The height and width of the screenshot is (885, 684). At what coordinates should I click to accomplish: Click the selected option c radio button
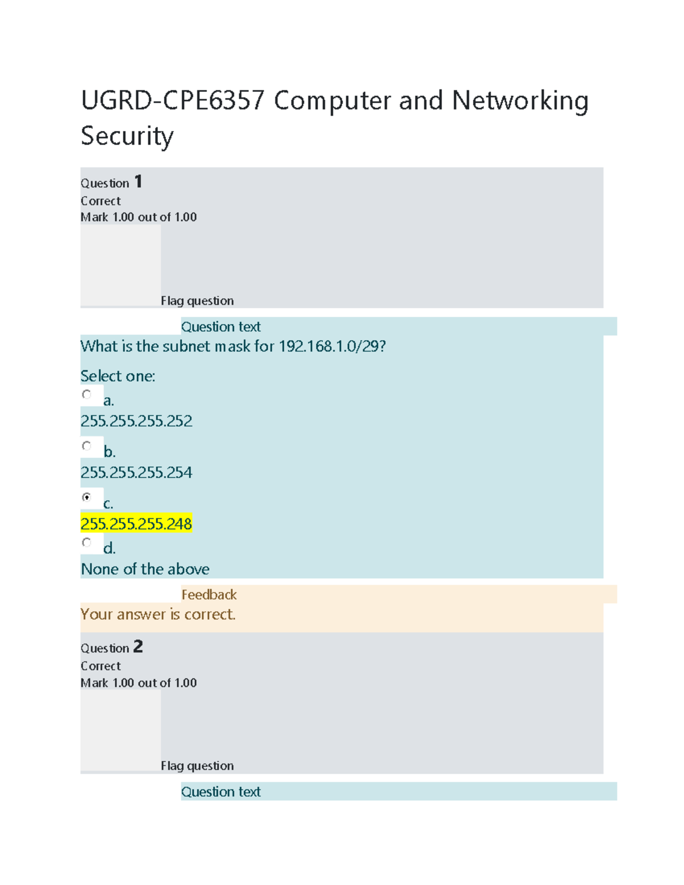[x=87, y=497]
